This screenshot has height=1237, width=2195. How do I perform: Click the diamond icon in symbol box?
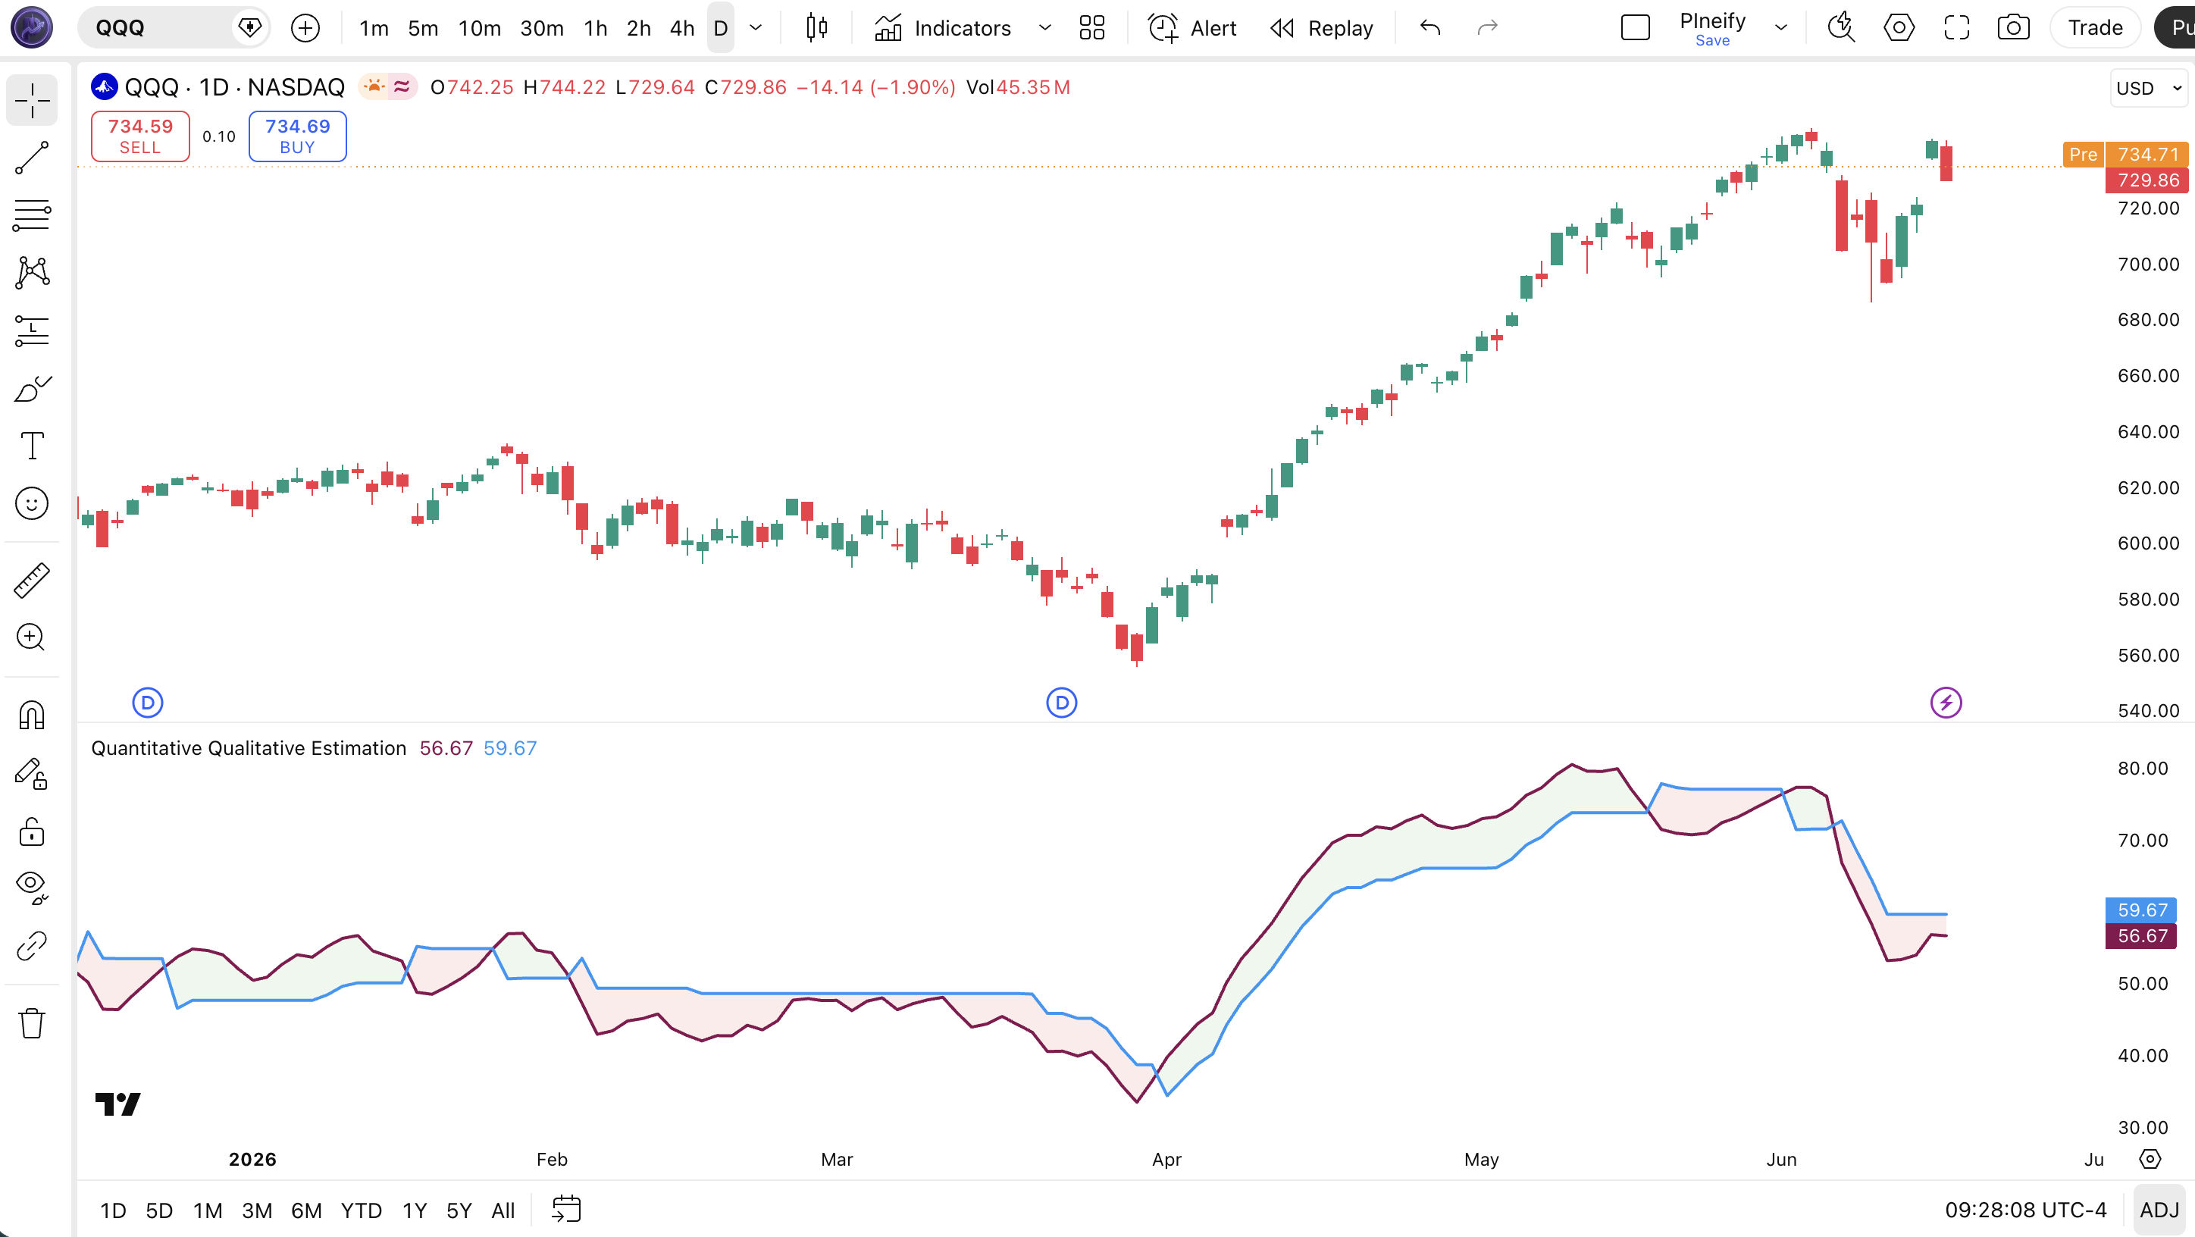click(x=249, y=28)
